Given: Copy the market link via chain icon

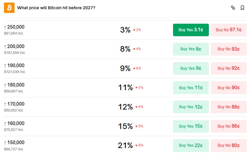Looking at the screenshot, I should tap(233, 8).
